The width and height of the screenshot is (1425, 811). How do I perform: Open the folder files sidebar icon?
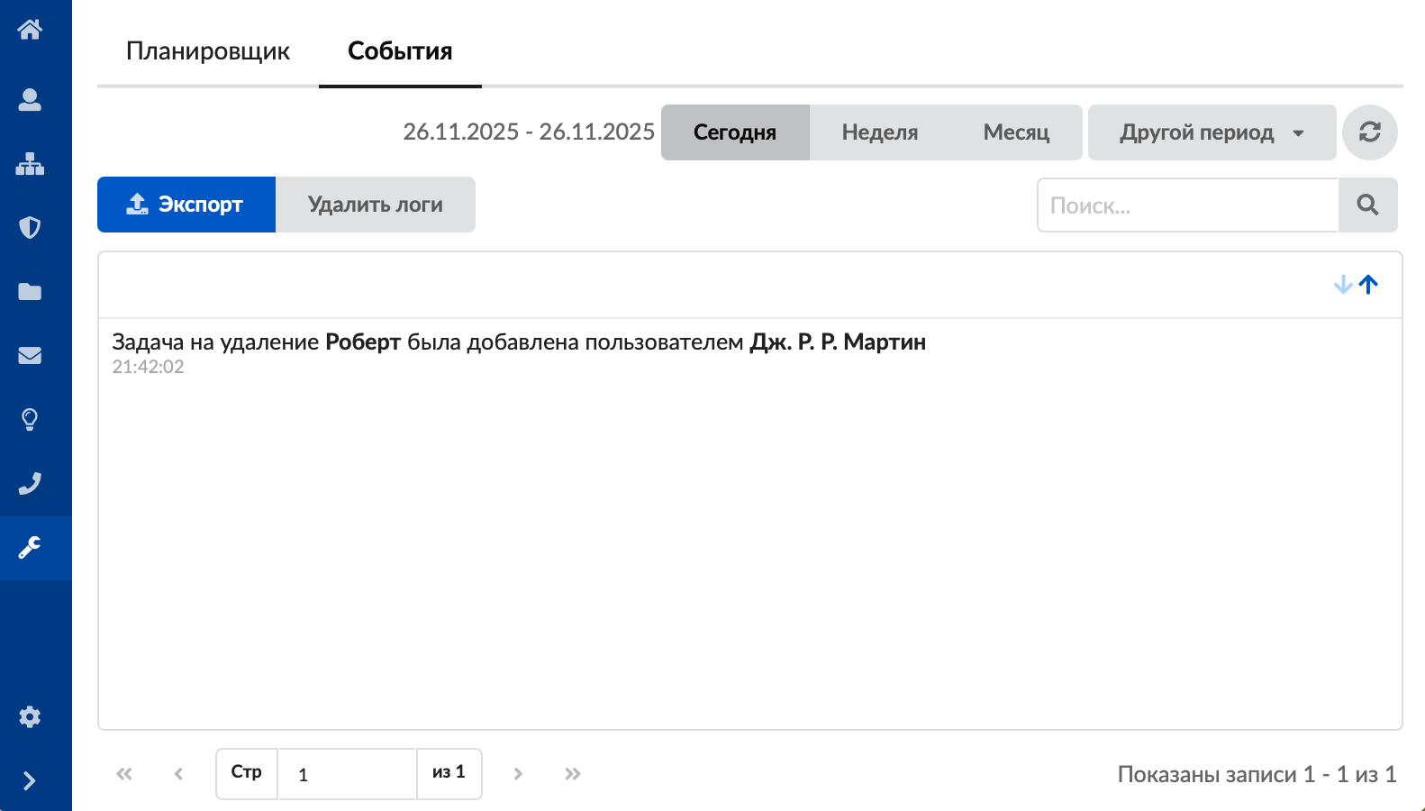[30, 291]
